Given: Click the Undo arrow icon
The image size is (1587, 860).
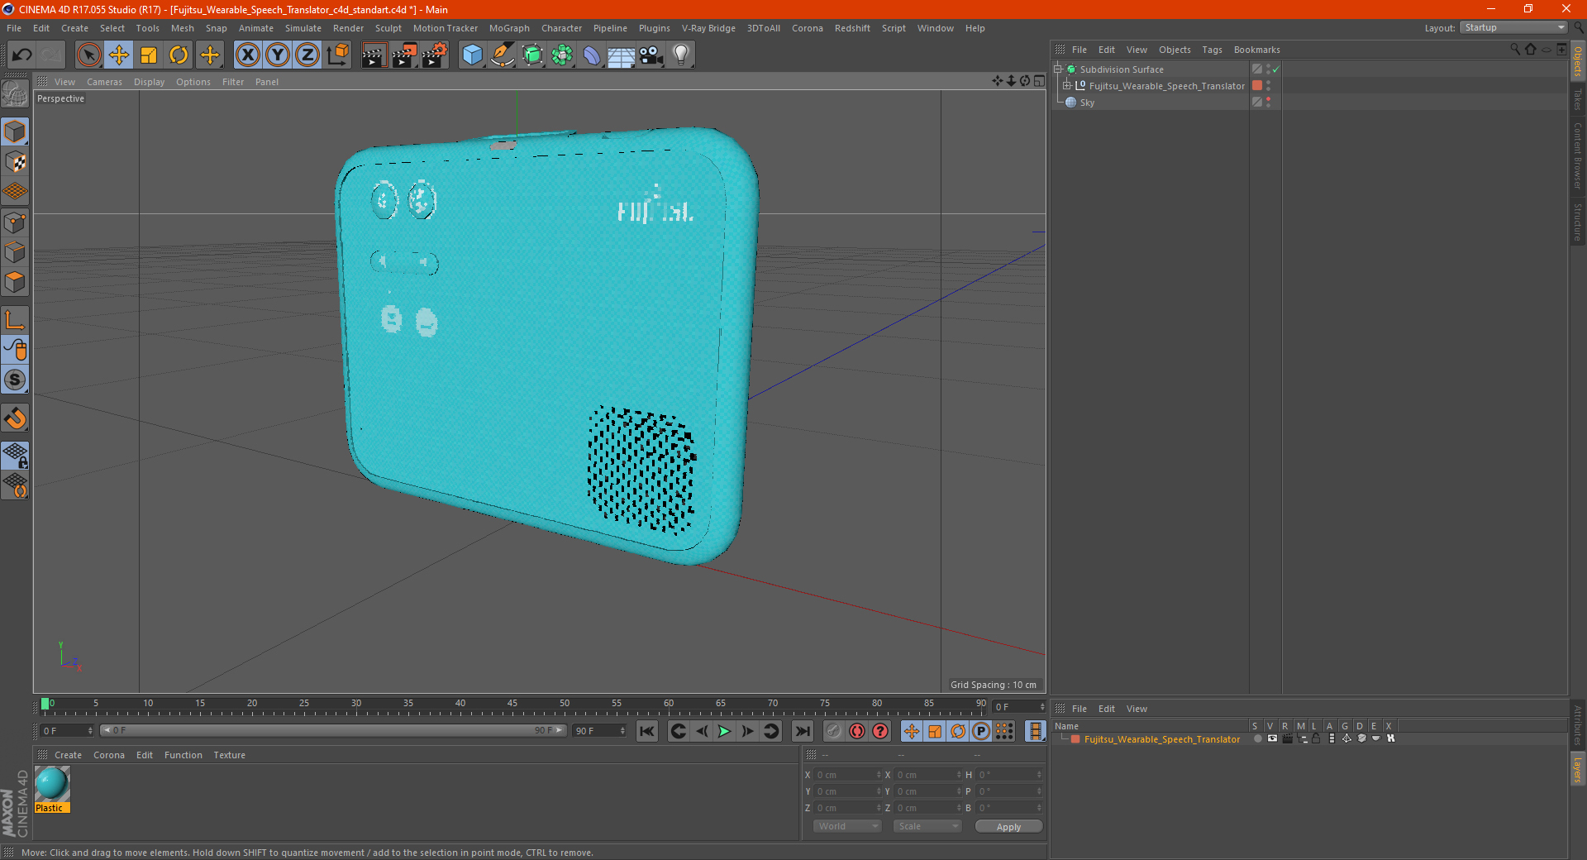Looking at the screenshot, I should [22, 55].
